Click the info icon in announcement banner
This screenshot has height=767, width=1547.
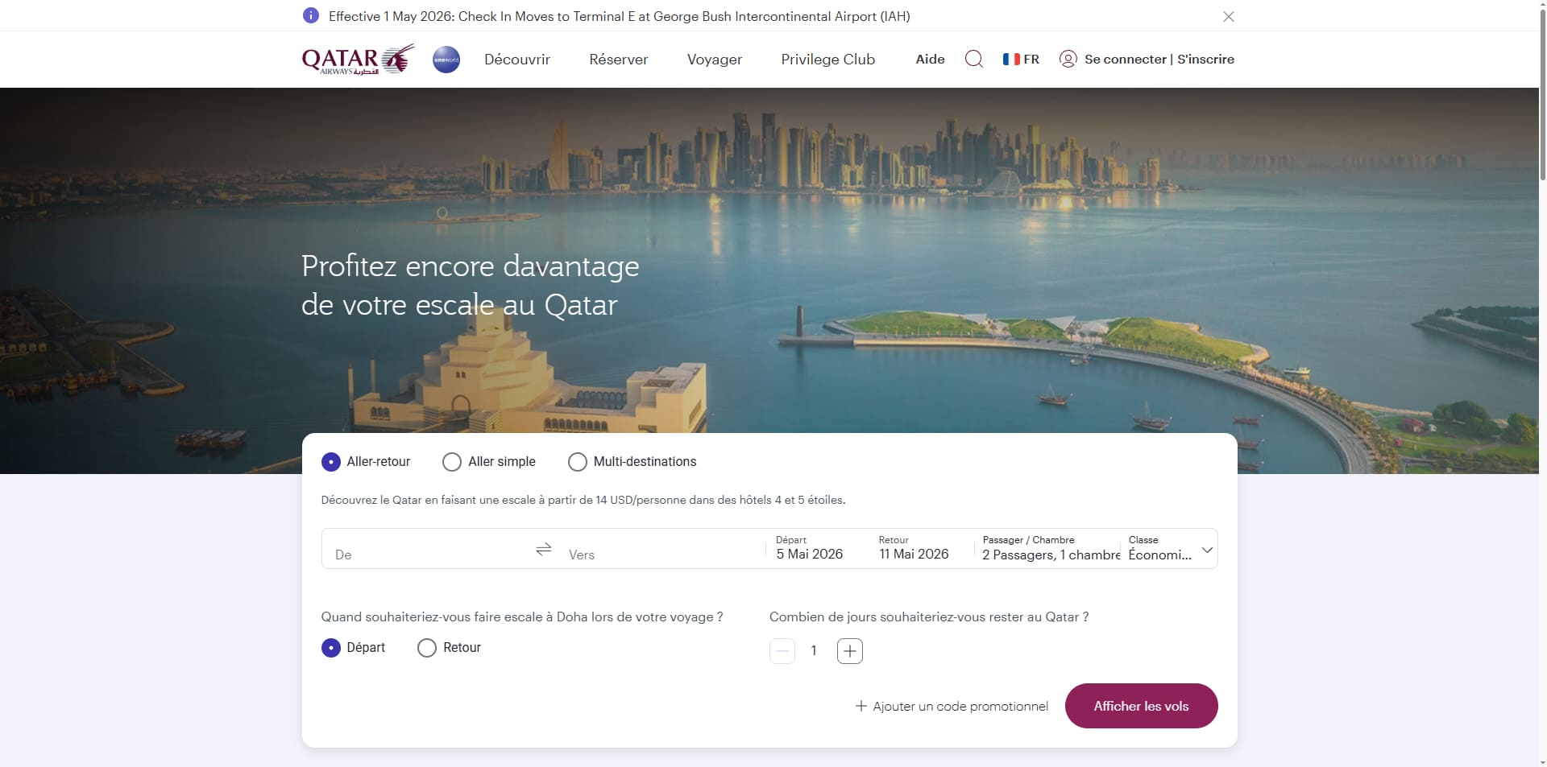[310, 15]
